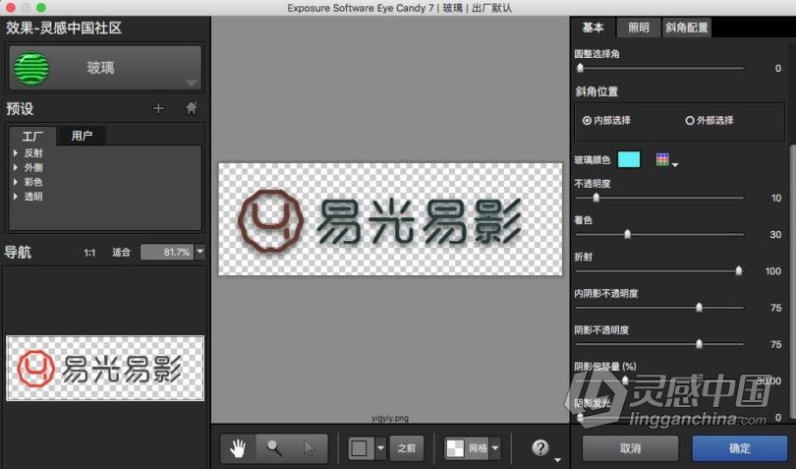The height and width of the screenshot is (469, 796).
Task: Click the checkerboard 网格 icon
Action: [455, 448]
